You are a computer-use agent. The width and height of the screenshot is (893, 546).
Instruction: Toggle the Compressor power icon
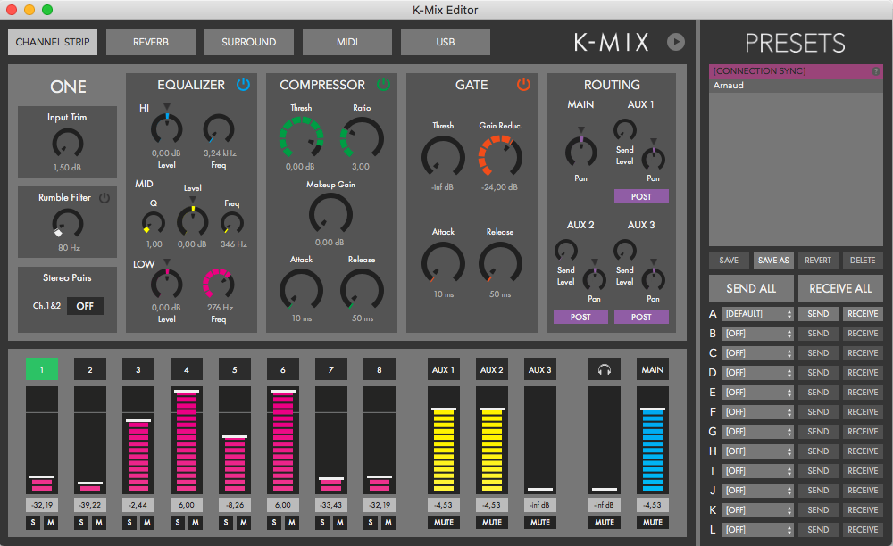[383, 84]
